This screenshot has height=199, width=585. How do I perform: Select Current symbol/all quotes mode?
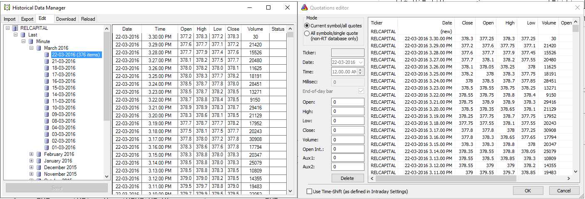[307, 26]
